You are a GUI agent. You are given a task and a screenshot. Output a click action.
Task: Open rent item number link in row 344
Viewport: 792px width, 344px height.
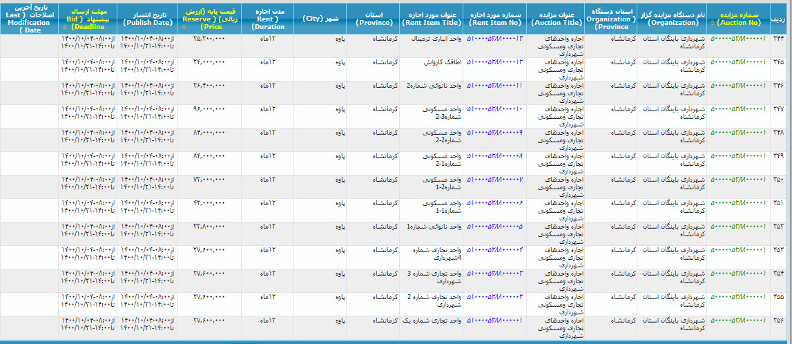[495, 38]
